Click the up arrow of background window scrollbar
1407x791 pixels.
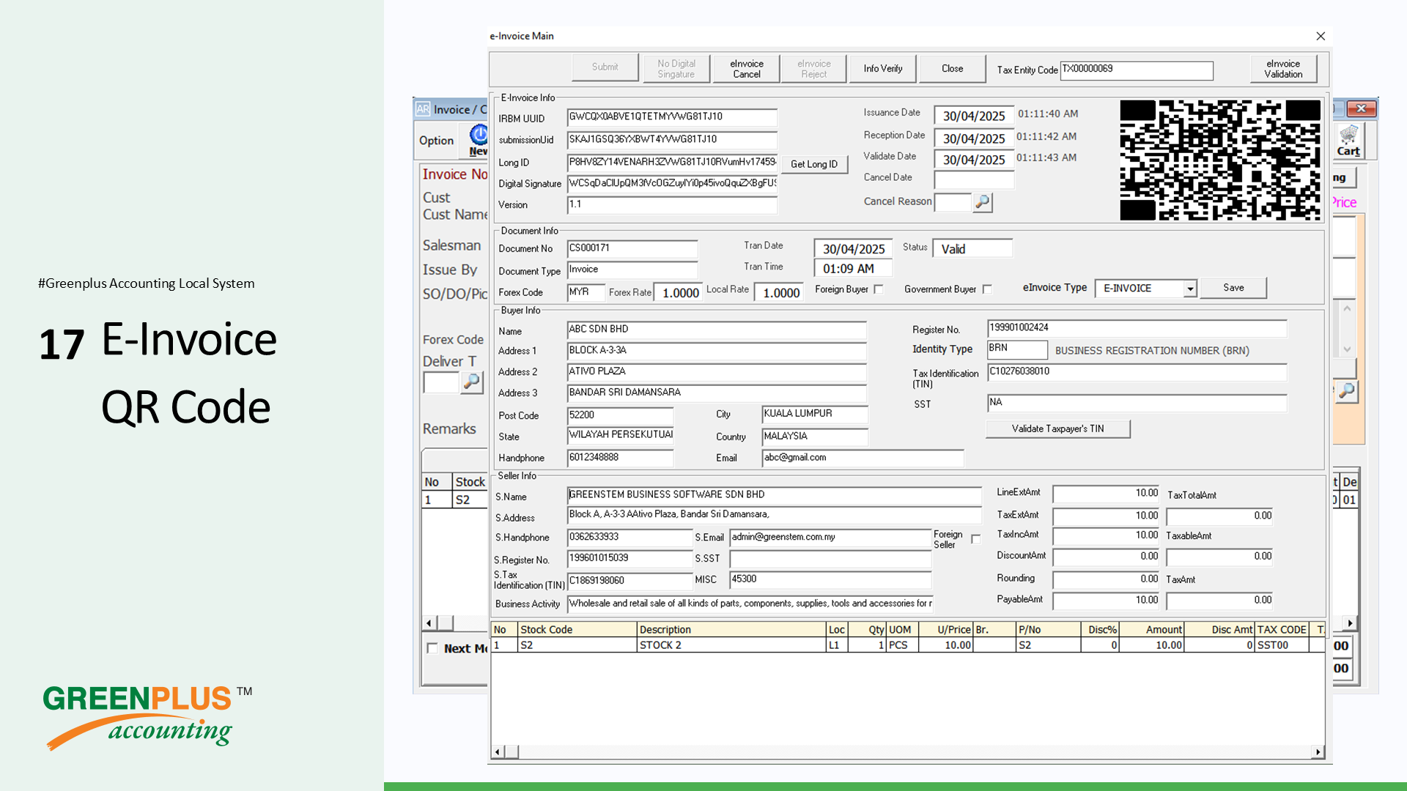(1347, 309)
